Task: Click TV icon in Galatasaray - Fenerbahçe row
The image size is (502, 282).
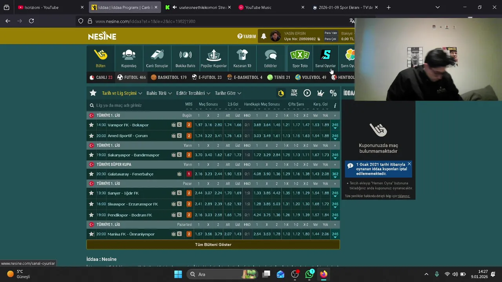Action: pyautogui.click(x=179, y=174)
